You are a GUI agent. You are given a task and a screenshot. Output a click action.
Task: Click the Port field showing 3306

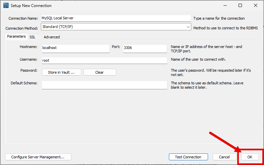(145, 49)
